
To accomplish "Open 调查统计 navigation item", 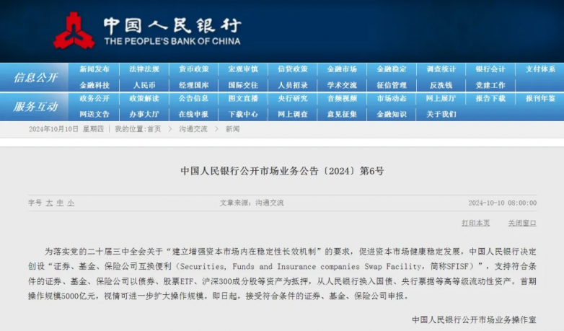I will click(441, 69).
